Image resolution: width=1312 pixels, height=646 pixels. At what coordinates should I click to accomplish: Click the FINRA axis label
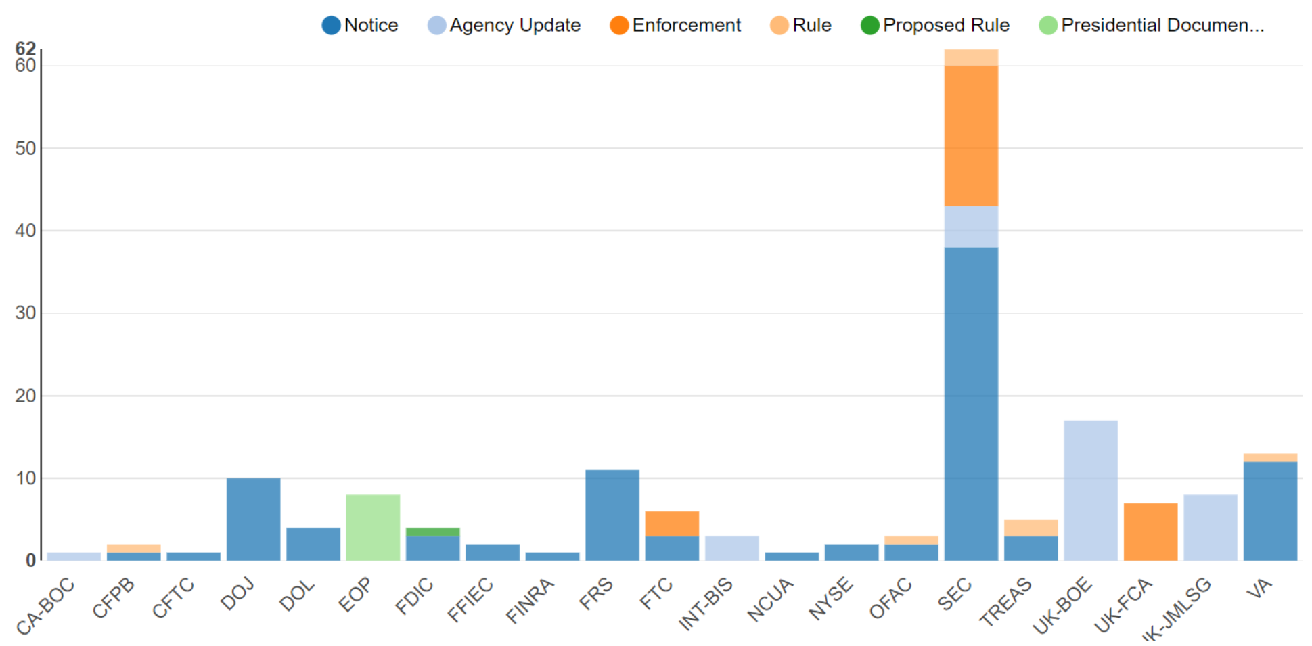point(530,601)
